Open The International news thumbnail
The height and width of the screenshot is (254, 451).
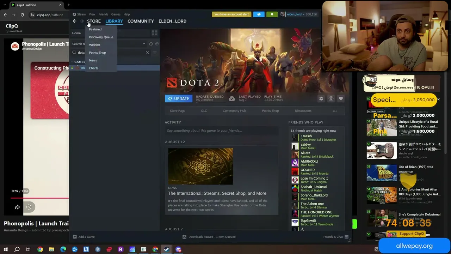(200, 167)
